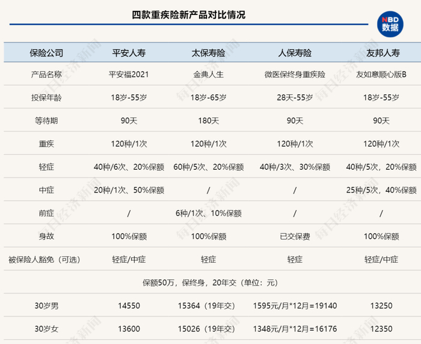Click the title 四款重疾险新产品对比情况
This screenshot has width=421, height=344.
click(188, 15)
